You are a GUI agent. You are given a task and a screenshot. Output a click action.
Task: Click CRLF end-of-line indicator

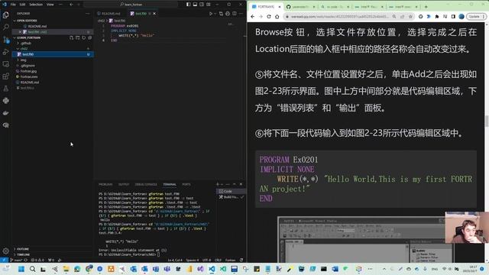(x=218, y=260)
